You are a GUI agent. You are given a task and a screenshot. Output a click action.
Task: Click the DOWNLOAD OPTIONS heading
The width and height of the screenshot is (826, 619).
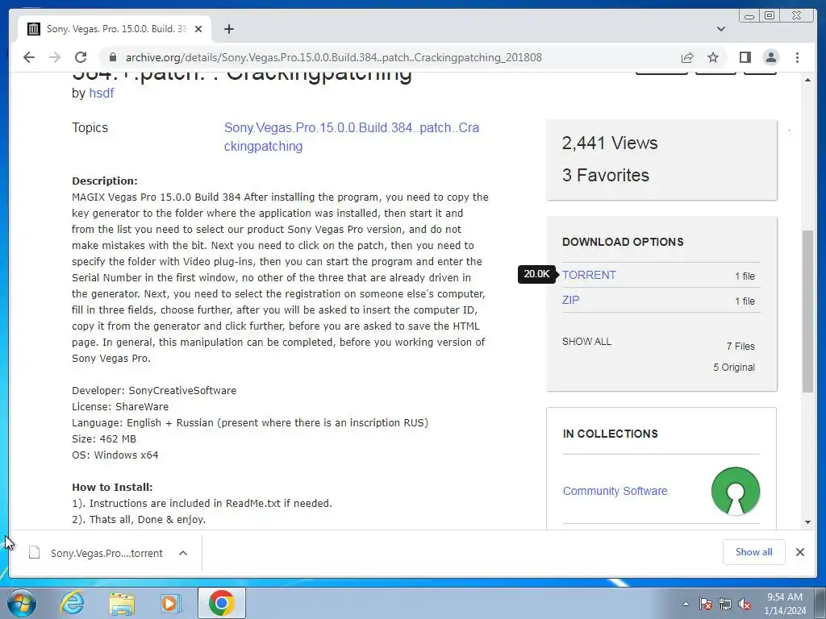tap(623, 242)
